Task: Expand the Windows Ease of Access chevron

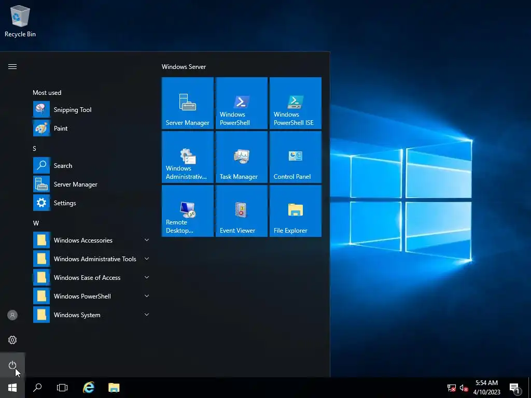Action: coord(147,277)
